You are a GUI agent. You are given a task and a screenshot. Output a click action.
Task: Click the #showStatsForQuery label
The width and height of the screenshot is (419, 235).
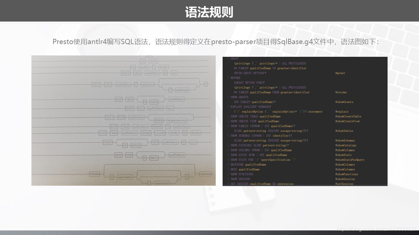[350, 160]
